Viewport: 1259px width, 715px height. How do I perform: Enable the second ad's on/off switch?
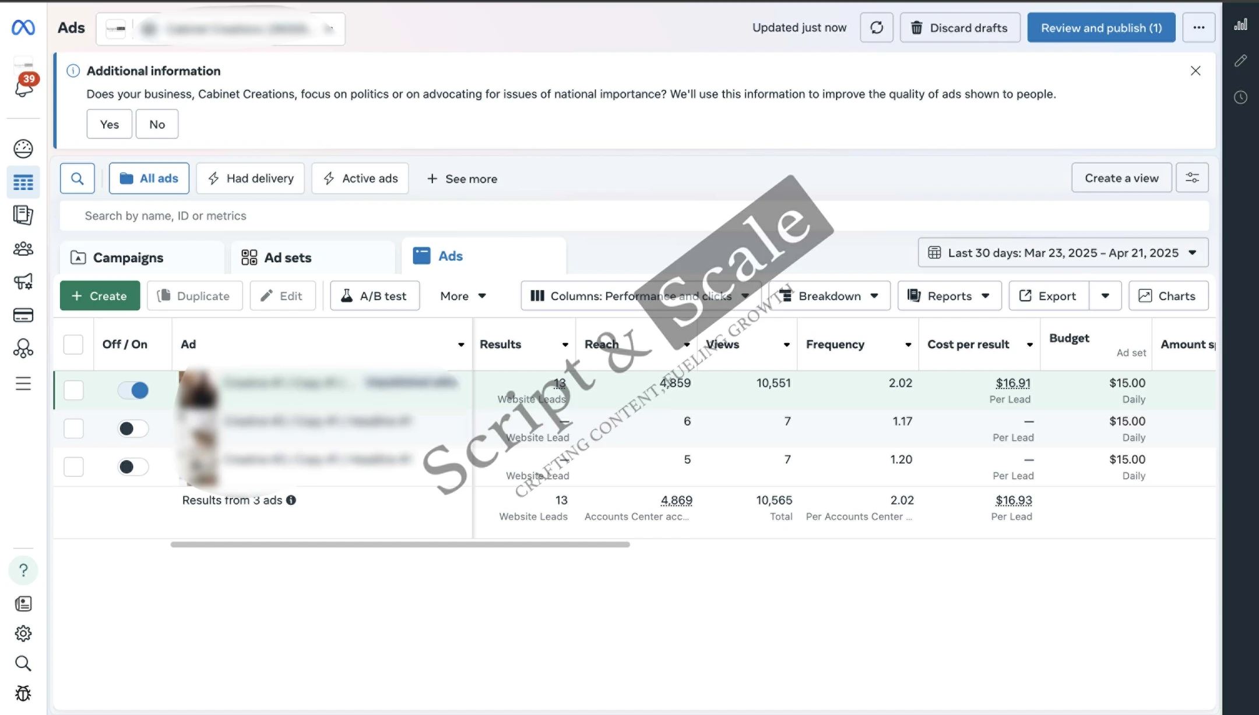(x=133, y=429)
